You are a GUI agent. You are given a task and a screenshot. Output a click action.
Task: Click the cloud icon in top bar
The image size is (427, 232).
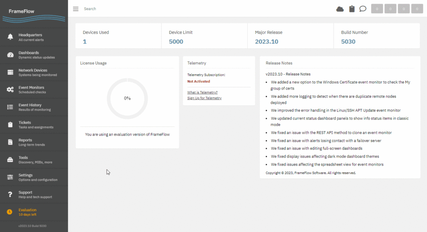pos(340,9)
